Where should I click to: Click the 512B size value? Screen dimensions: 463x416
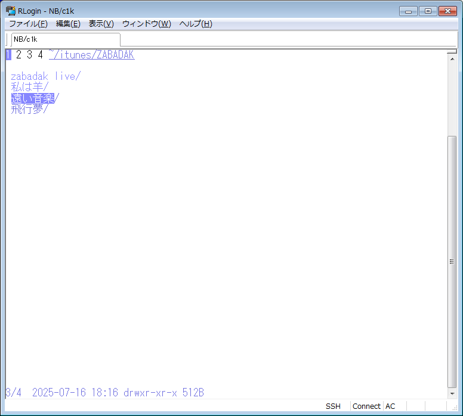[x=193, y=393]
